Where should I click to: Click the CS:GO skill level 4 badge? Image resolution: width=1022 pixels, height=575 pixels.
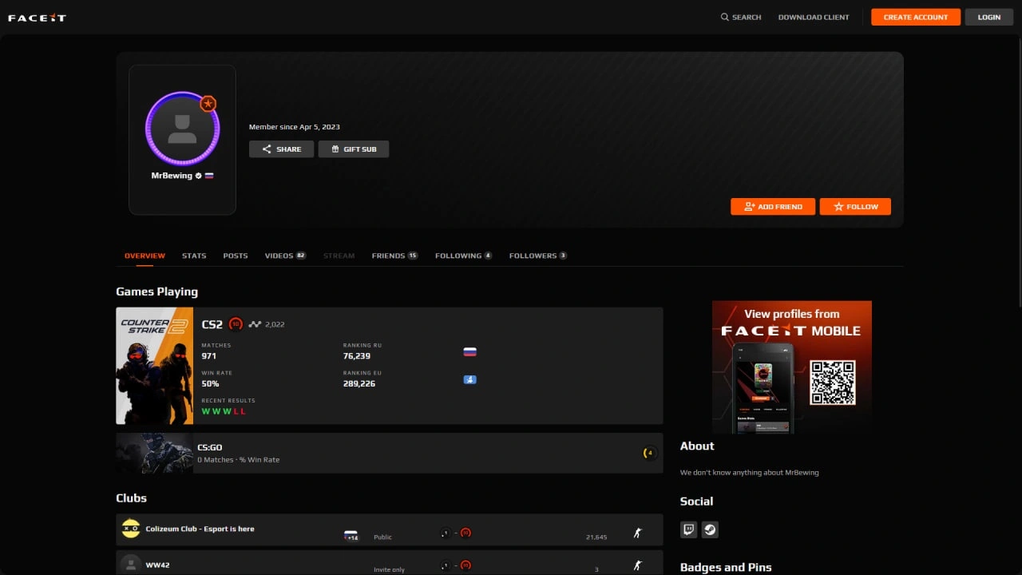pyautogui.click(x=650, y=453)
